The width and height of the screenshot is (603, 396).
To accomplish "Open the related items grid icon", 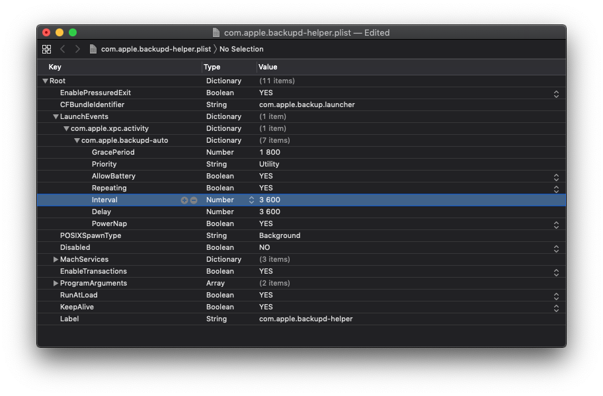I will [46, 49].
